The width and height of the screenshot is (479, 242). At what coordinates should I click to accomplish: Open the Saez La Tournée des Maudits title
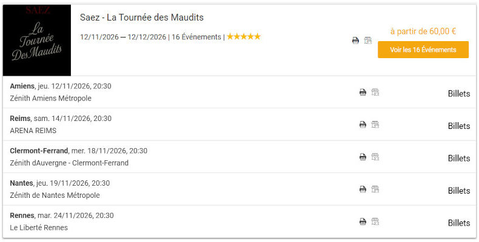coord(142,18)
